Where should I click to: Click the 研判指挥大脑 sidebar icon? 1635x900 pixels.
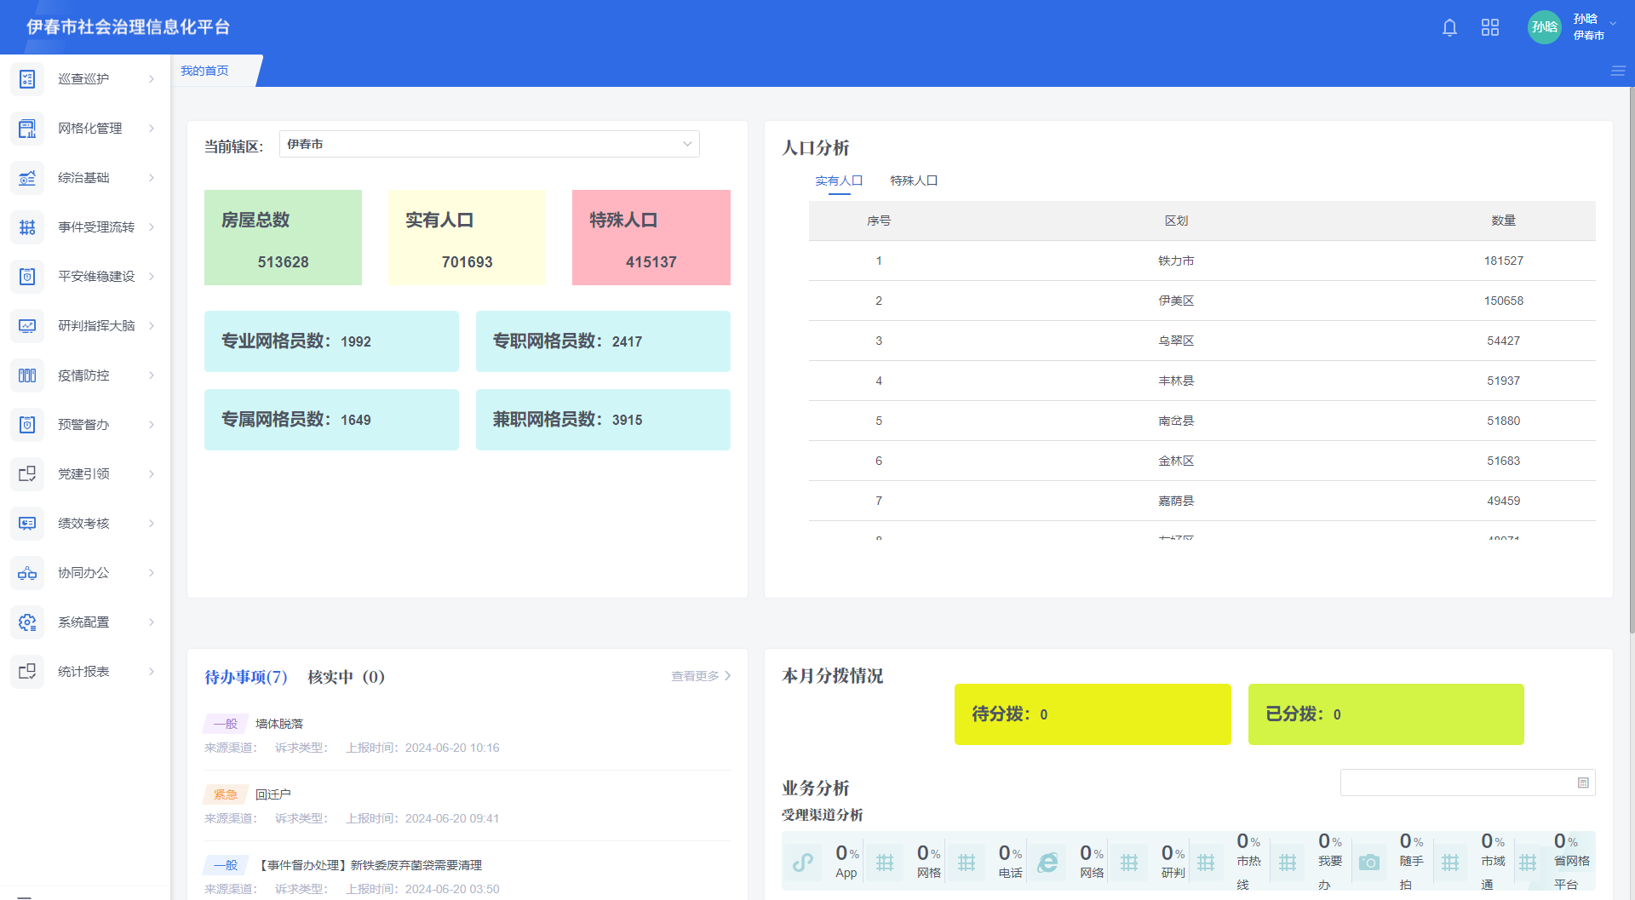point(27,326)
